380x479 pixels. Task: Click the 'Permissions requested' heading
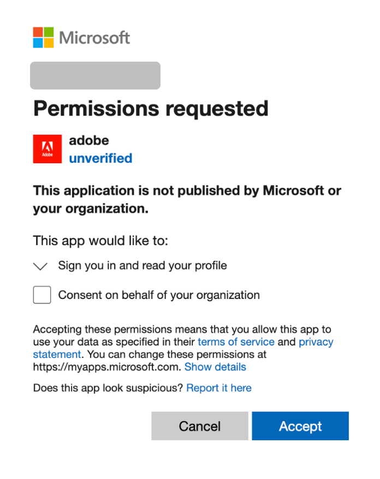(151, 109)
